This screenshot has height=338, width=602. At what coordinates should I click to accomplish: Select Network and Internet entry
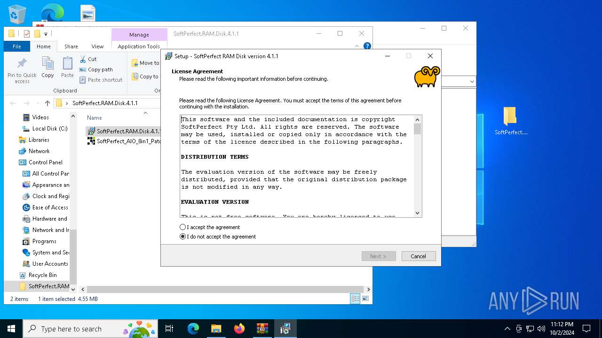point(46,230)
